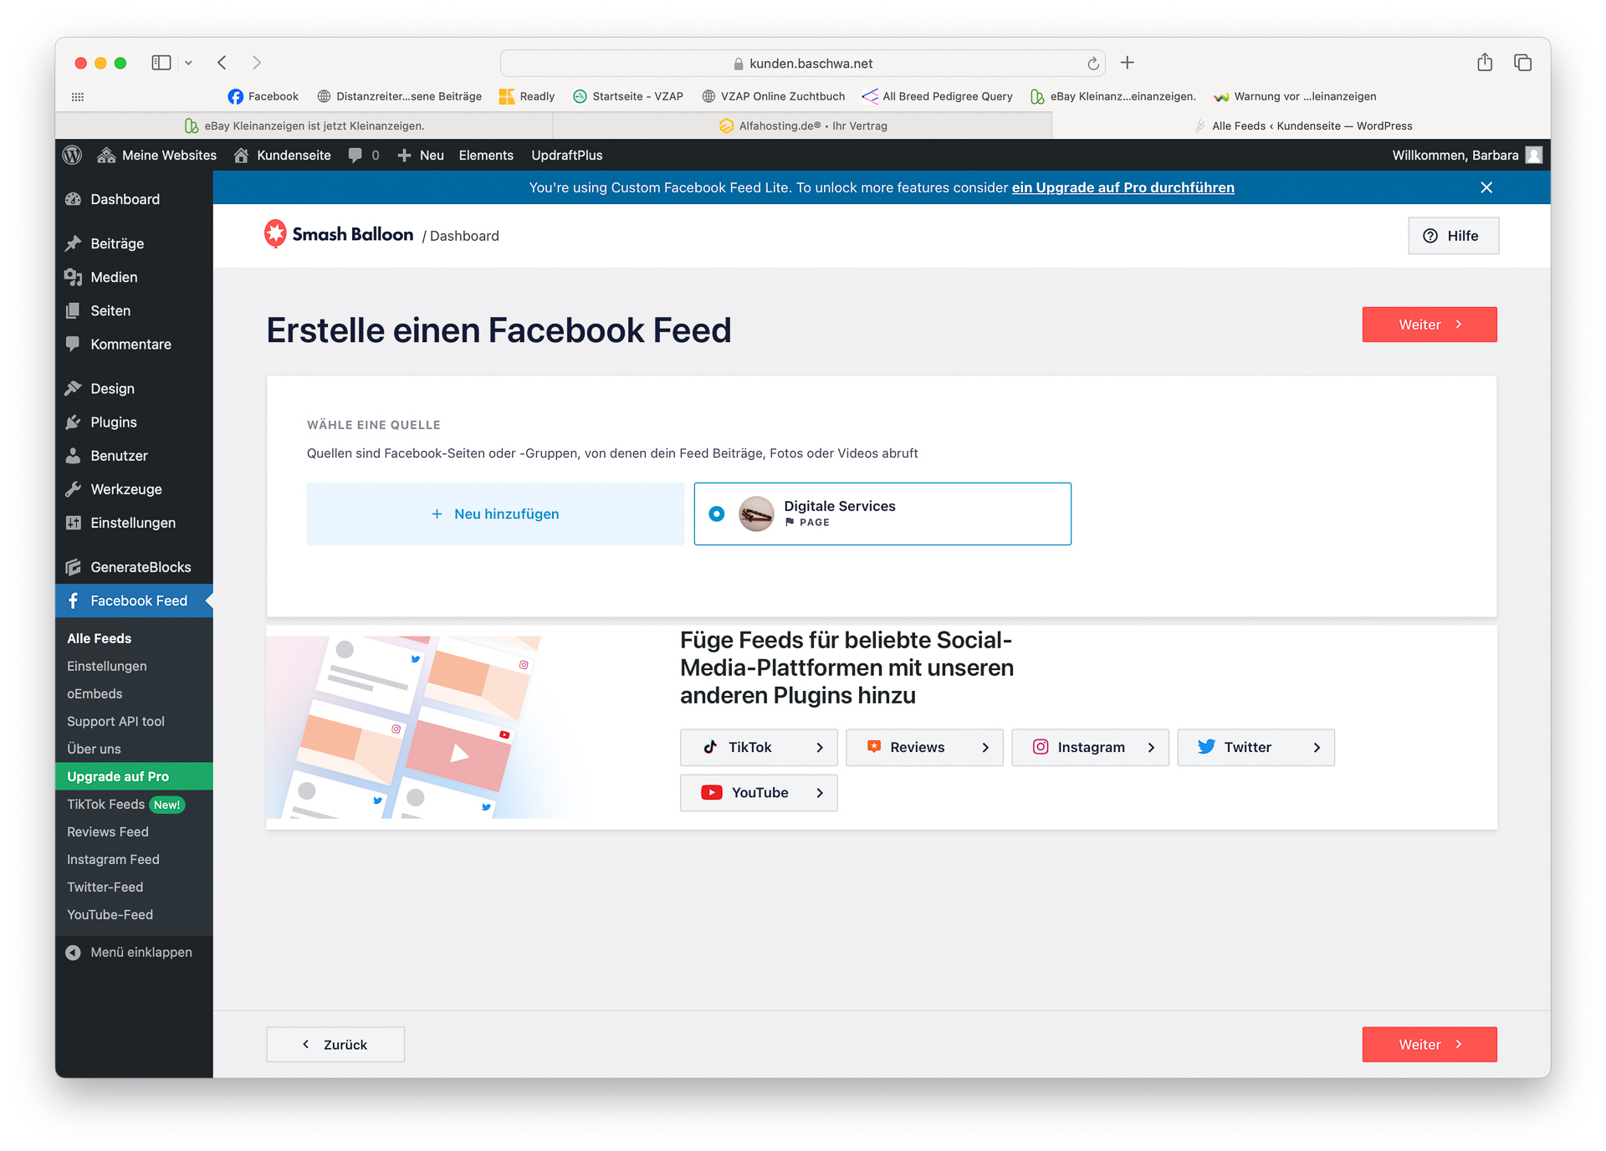Open the Plugins menu in sidebar
This screenshot has width=1606, height=1151.
pos(113,422)
